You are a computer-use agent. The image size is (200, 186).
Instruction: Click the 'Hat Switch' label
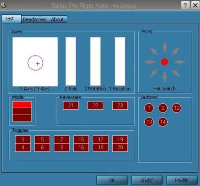(x=164, y=89)
